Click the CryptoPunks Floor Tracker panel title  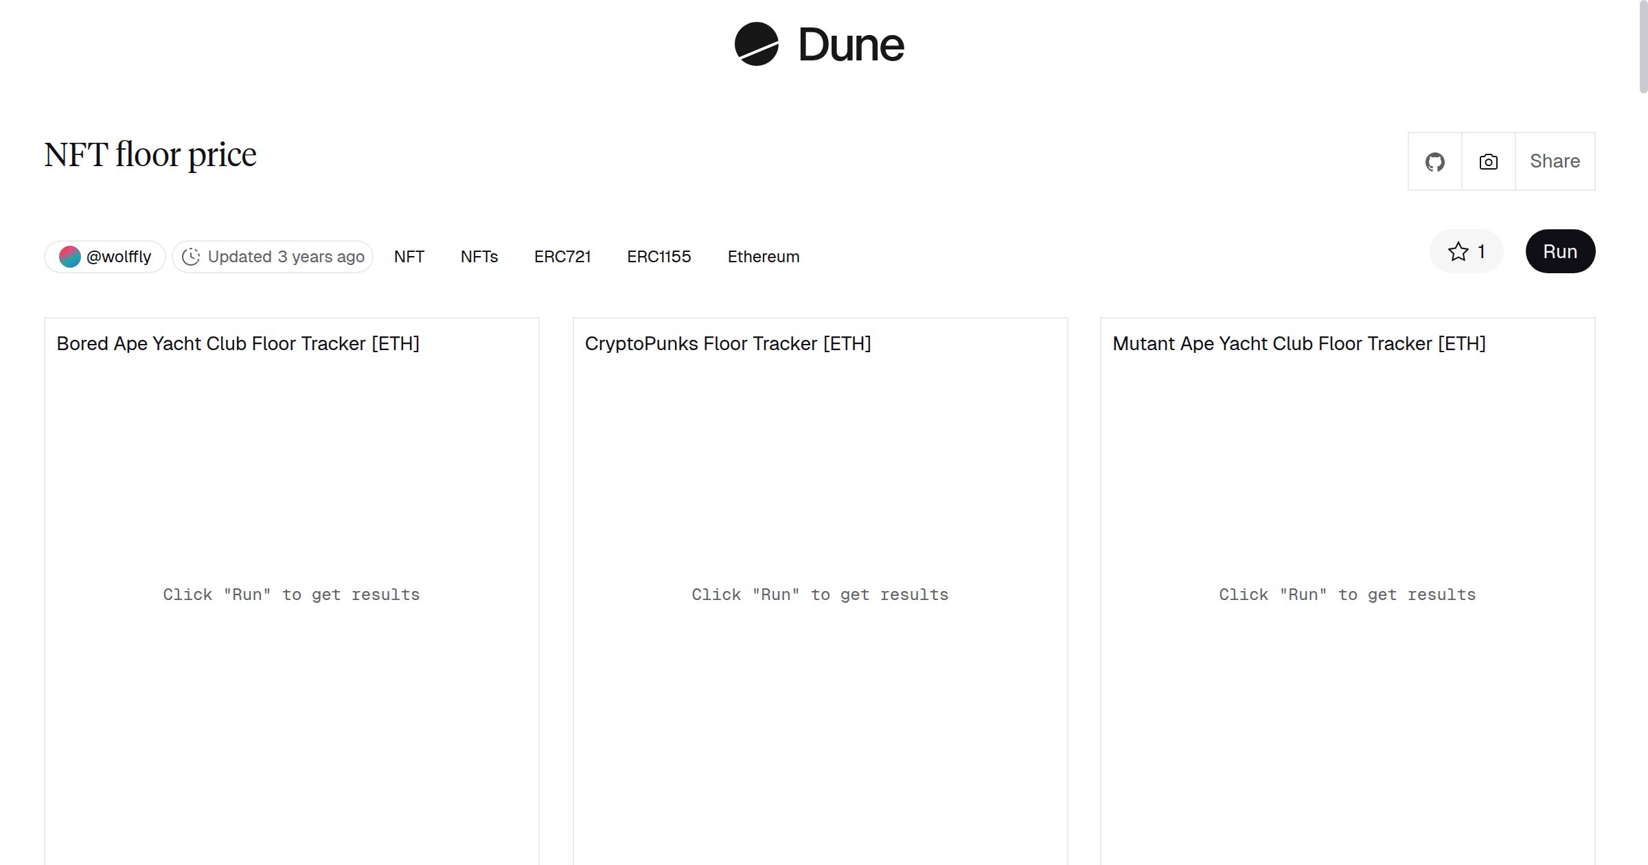pyautogui.click(x=728, y=344)
